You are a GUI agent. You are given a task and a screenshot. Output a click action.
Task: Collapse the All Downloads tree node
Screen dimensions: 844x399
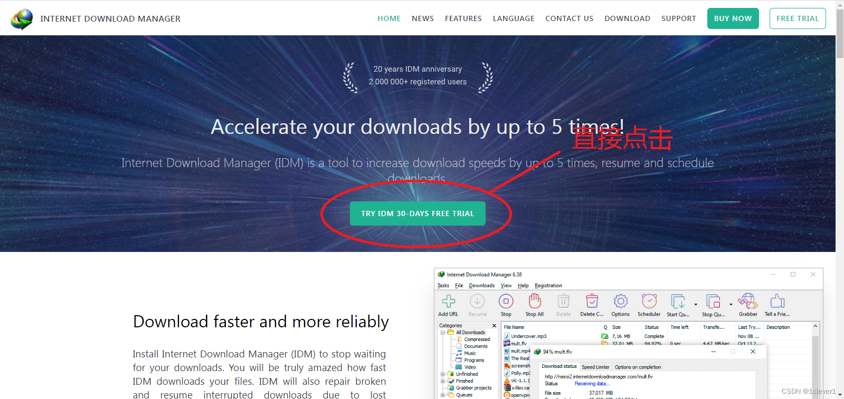[x=443, y=333]
